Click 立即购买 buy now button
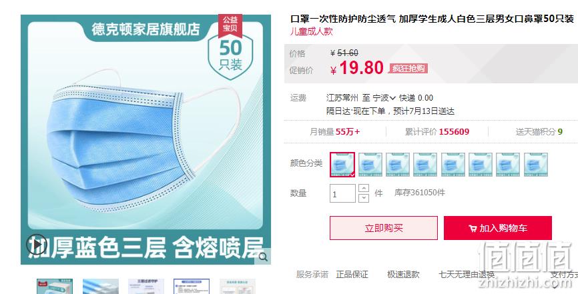The height and width of the screenshot is (294, 578). click(384, 228)
